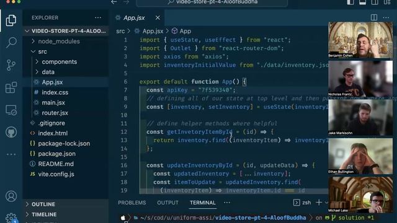Image resolution: width=397 pixels, height=223 pixels.
Task: Select Michael Lake video thumbnail
Action: pos(360,195)
